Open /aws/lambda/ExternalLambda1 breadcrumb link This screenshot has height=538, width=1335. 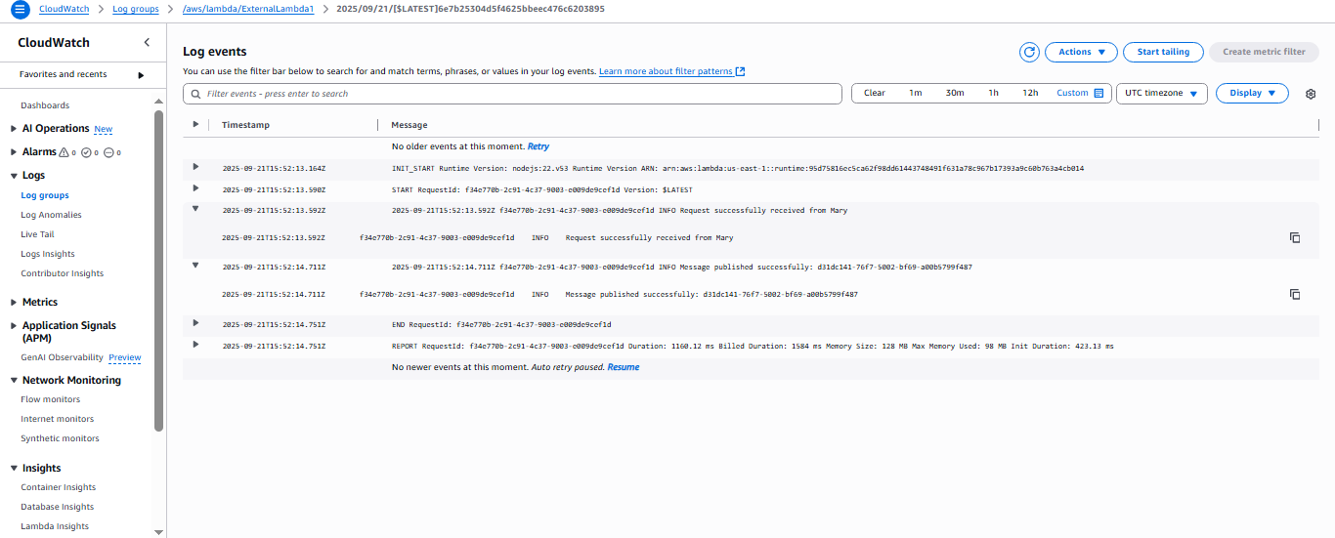(x=248, y=9)
